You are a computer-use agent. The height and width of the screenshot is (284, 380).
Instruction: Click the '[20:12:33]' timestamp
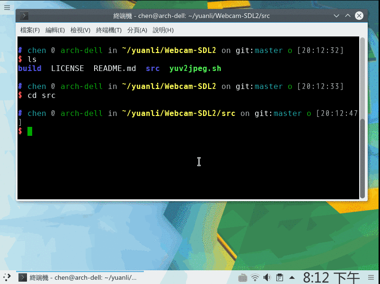click(x=320, y=87)
